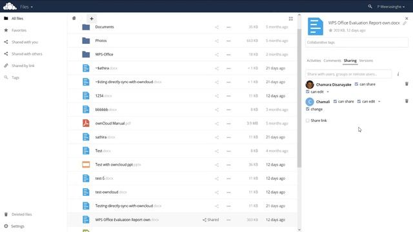Expand edit permissions arrow for Chamara Disanayake
413x232 pixels.
[328, 92]
